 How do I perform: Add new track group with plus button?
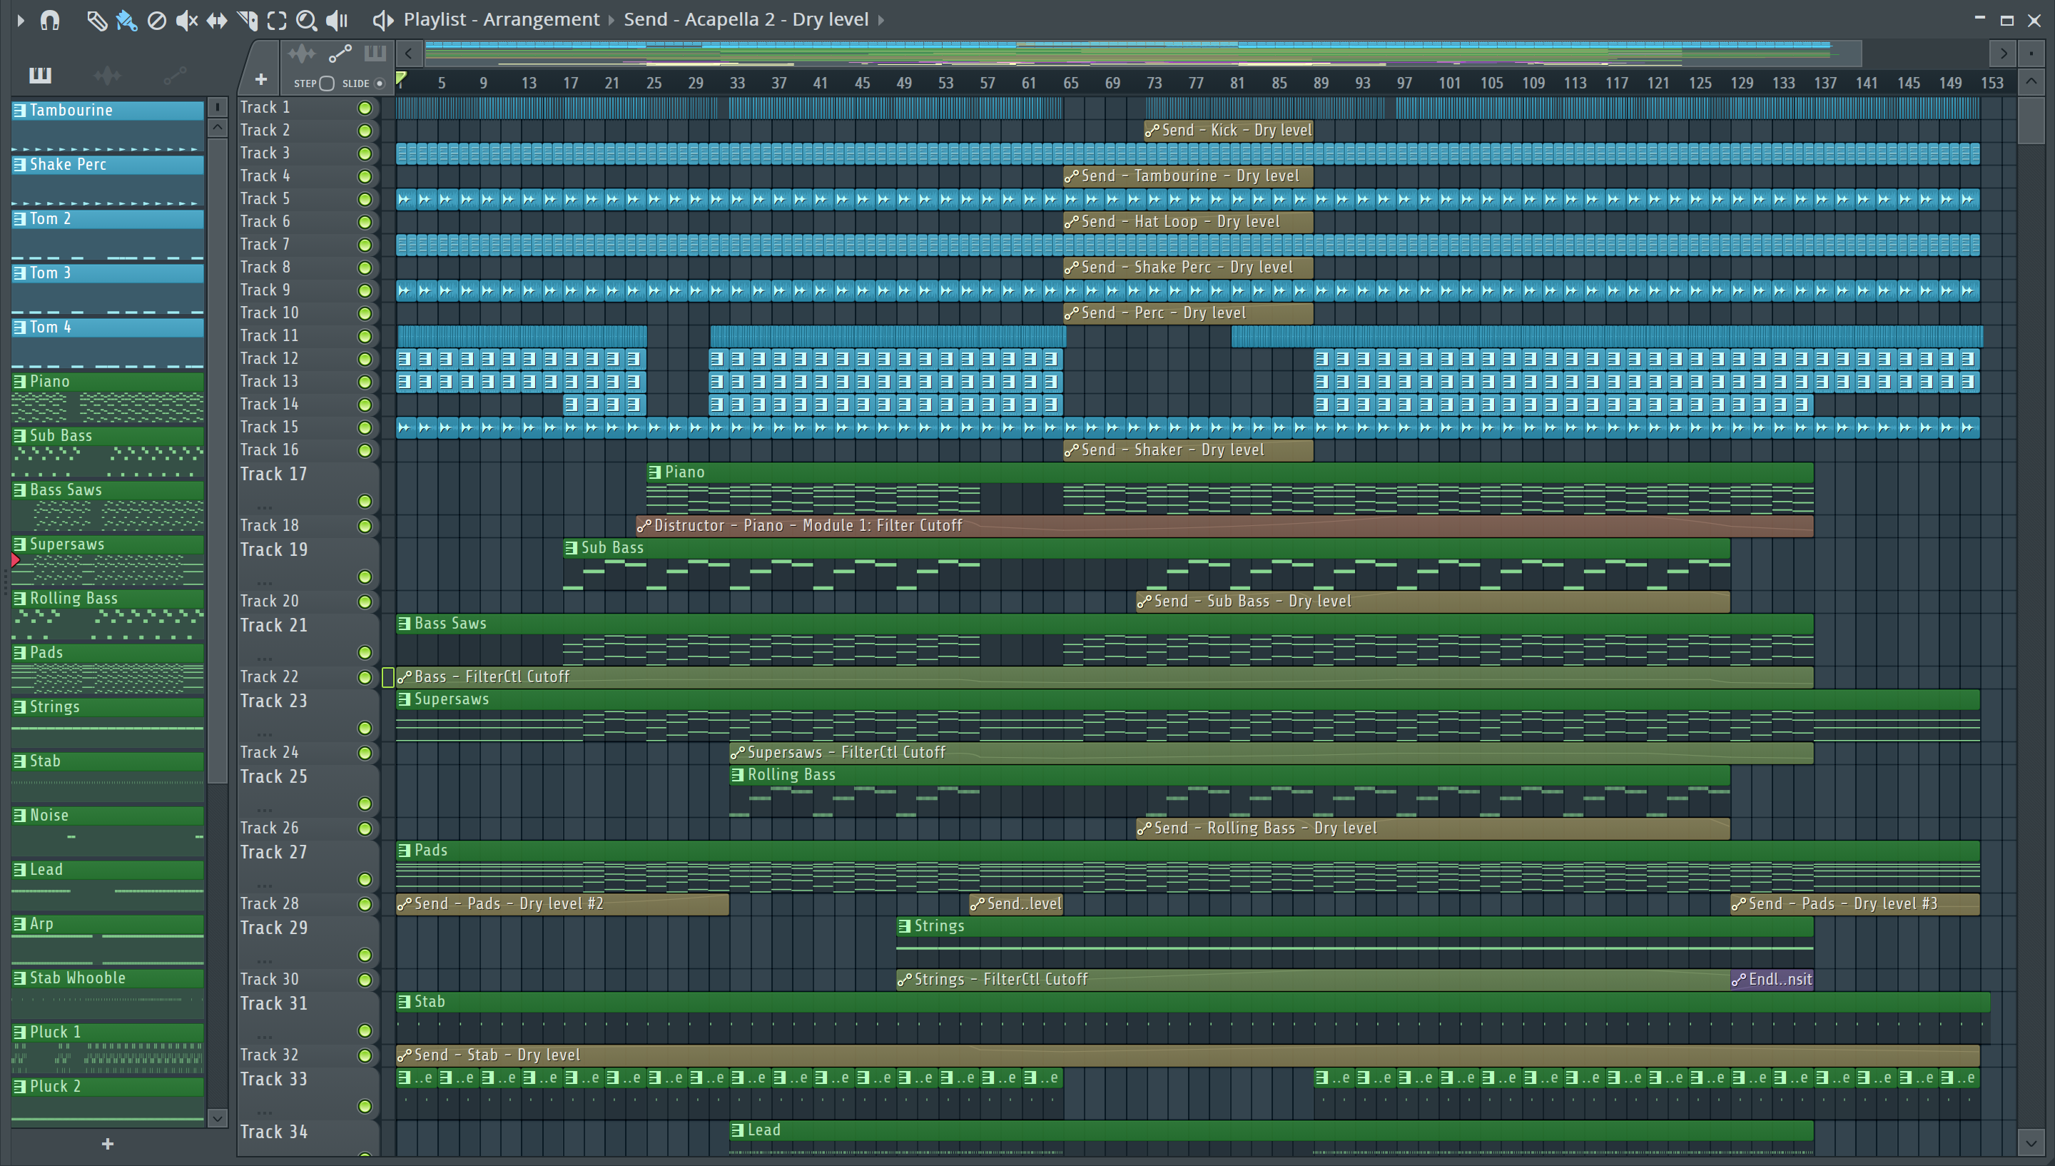(x=260, y=79)
